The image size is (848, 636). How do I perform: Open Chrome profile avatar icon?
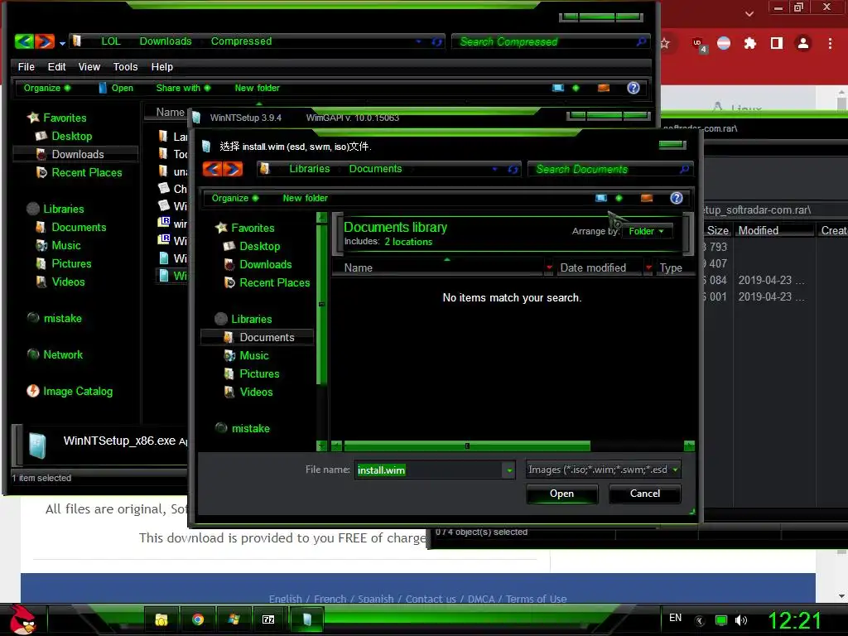click(803, 43)
